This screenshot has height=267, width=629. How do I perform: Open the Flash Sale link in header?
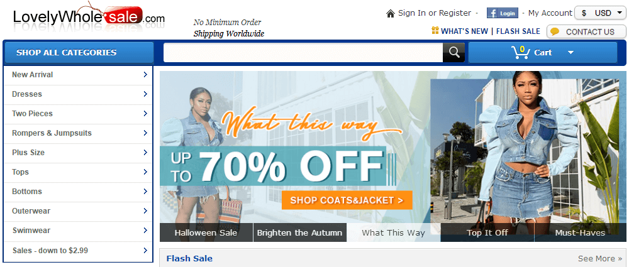tap(518, 31)
